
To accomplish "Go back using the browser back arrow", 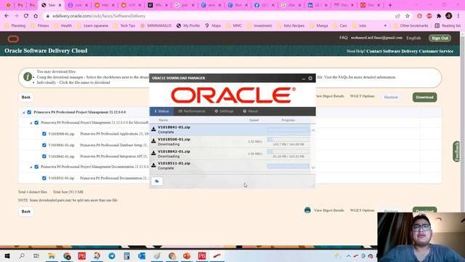I will click(7, 16).
